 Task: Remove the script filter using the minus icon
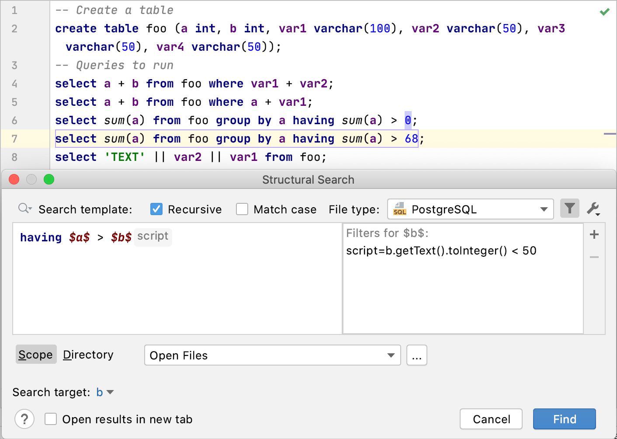click(594, 257)
